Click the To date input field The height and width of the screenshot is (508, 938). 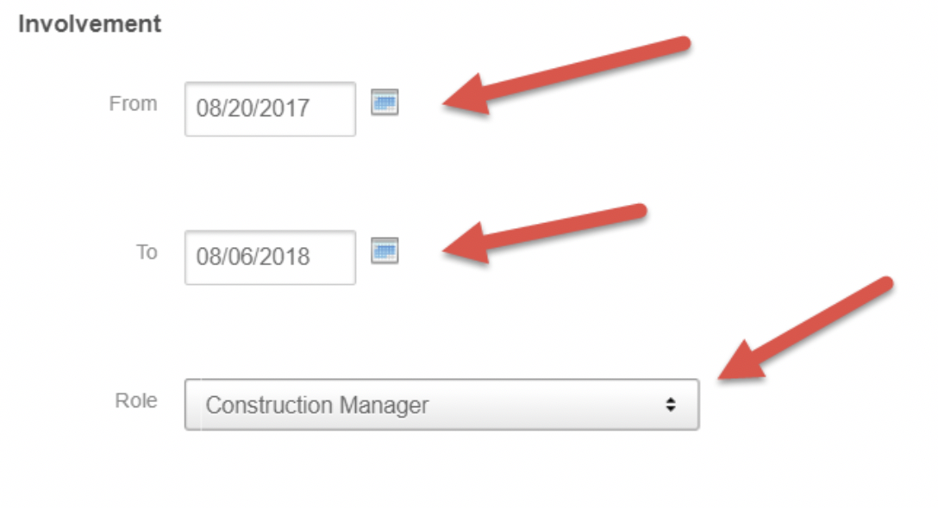pyautogui.click(x=269, y=257)
